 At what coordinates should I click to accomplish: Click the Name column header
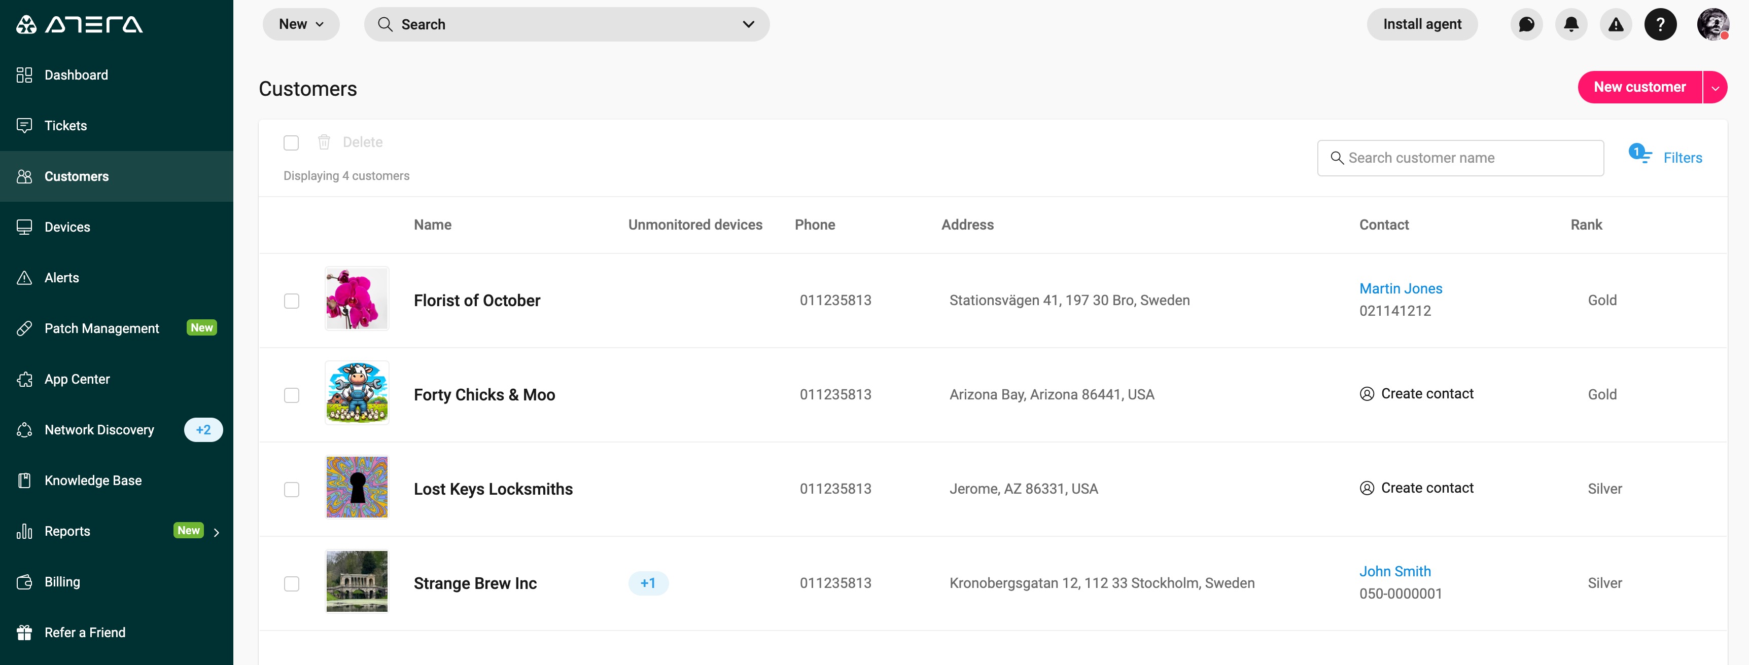pos(433,225)
